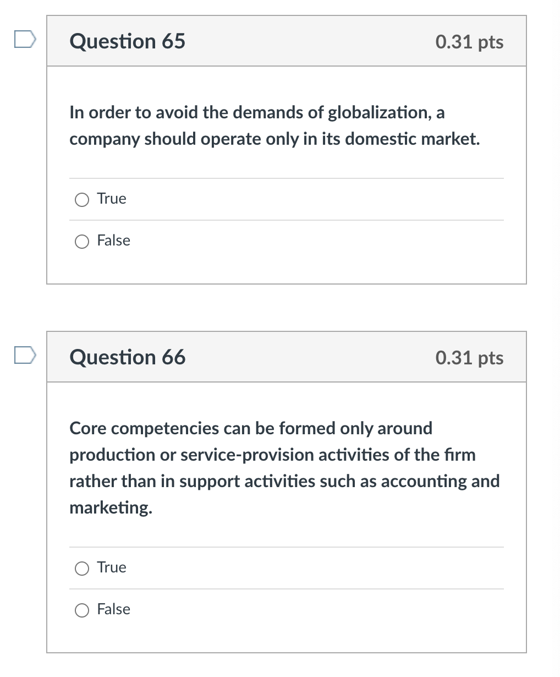Select False for Question 65
Image resolution: width=560 pixels, height=677 pixels.
pyautogui.click(x=81, y=241)
